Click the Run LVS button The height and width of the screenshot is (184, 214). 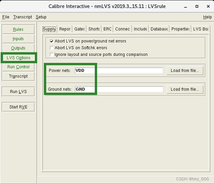pyautogui.click(x=18, y=92)
